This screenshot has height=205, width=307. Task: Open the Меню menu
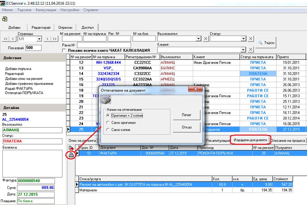coord(7,10)
